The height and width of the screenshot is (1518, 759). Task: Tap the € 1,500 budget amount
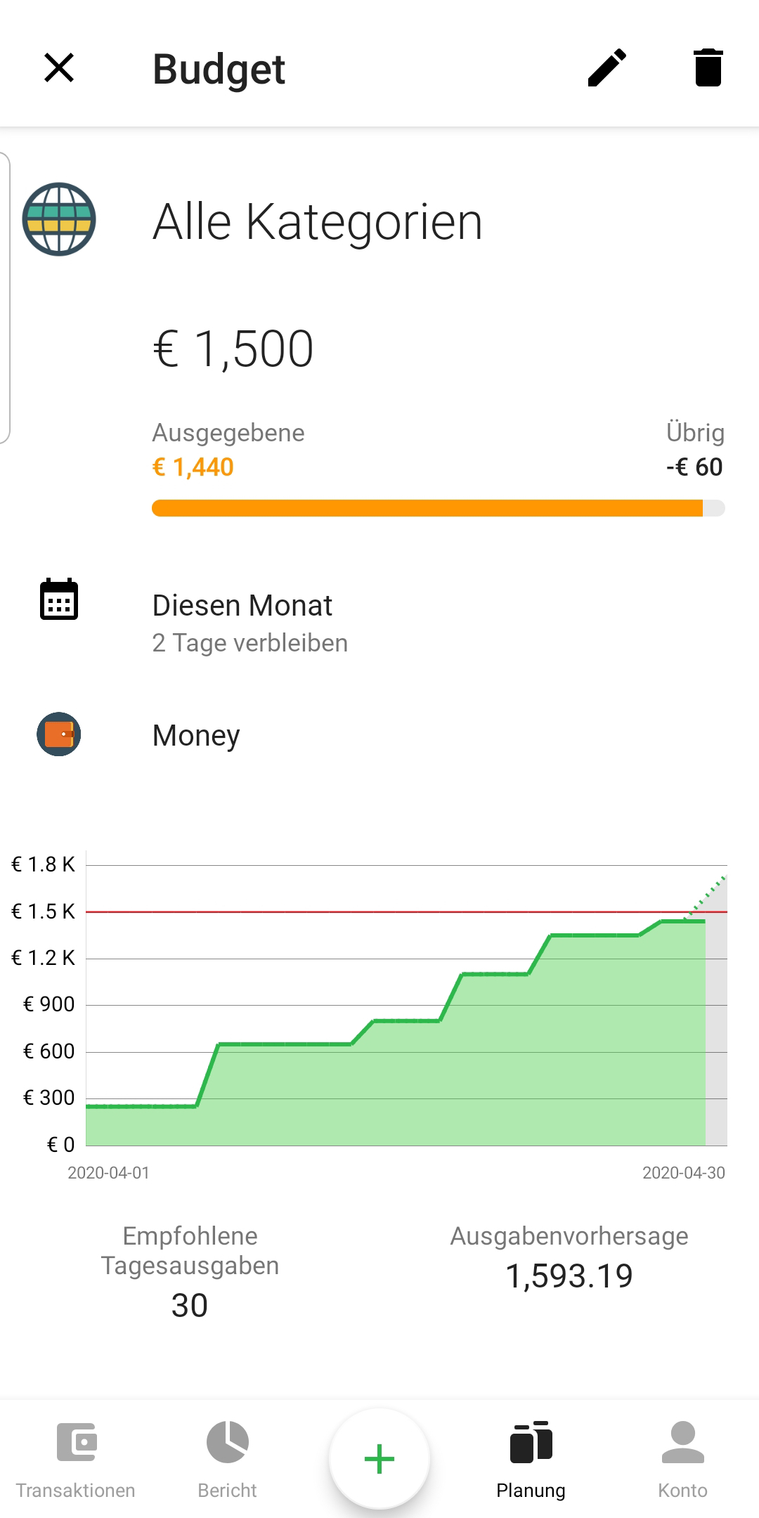click(x=233, y=349)
